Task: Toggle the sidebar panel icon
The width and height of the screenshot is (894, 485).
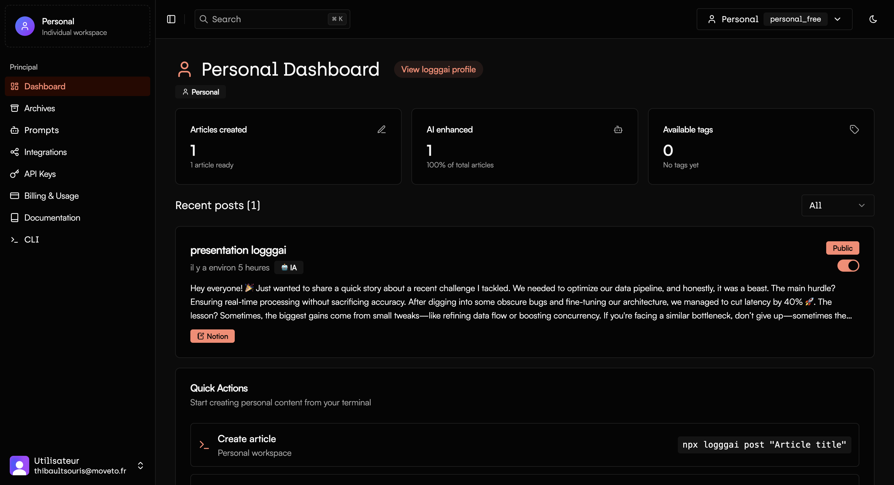Action: pyautogui.click(x=171, y=19)
